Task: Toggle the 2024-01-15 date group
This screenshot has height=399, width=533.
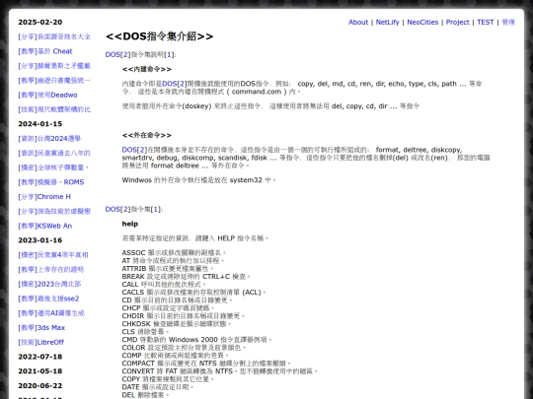Action: 40,124
